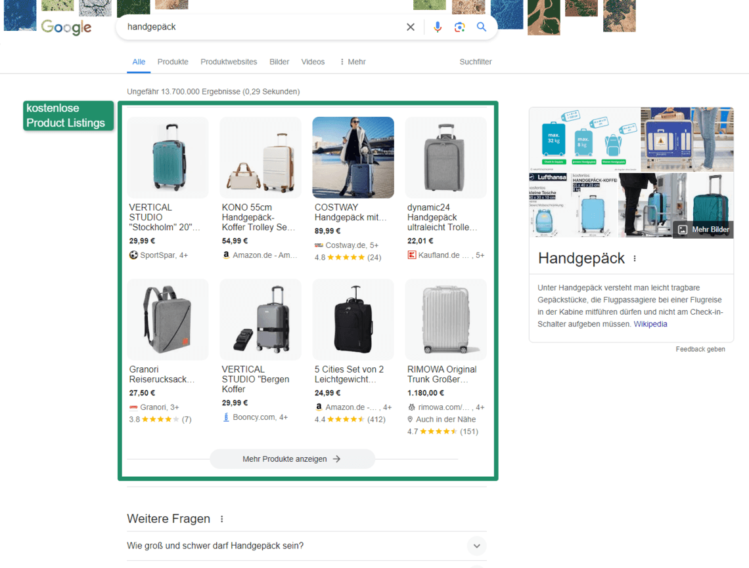The height and width of the screenshot is (568, 749).
Task: Click the Handgepäck knowledge panel heading
Action: tap(581, 258)
